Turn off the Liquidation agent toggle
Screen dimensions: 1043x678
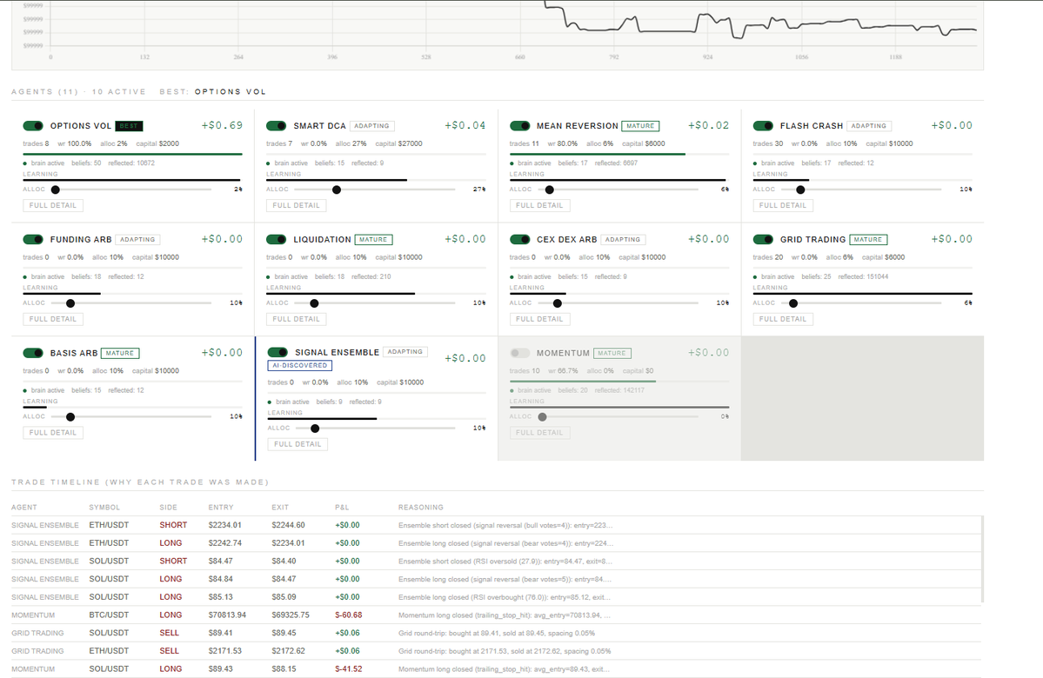[276, 239]
